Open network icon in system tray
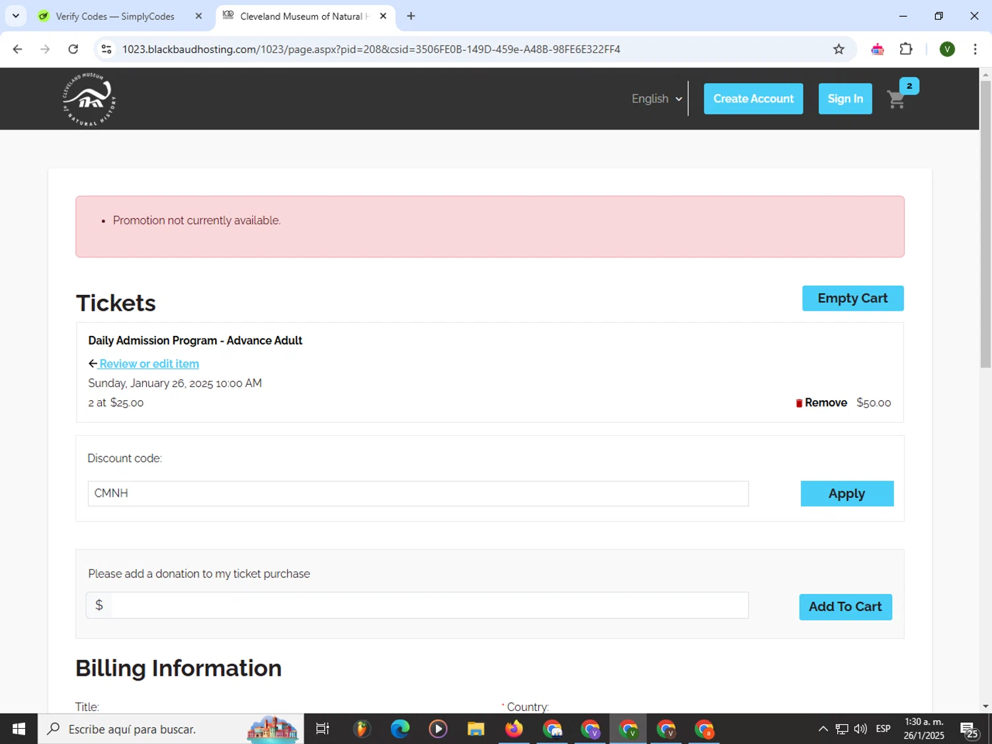The height and width of the screenshot is (744, 992). click(842, 729)
